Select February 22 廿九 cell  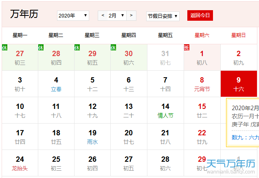(202, 137)
